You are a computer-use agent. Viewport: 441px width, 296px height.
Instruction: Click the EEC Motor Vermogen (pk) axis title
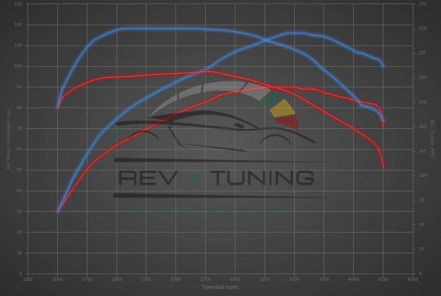[x=8, y=139]
